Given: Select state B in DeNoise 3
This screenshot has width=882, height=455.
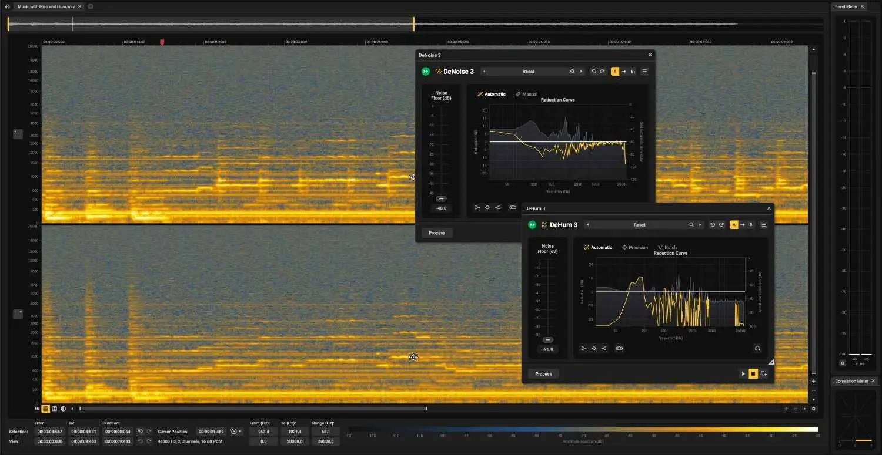Looking at the screenshot, I should pyautogui.click(x=632, y=72).
